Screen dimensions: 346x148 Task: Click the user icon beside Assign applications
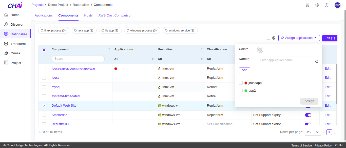click(x=274, y=38)
